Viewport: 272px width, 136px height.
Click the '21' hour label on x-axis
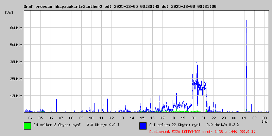point(203,118)
